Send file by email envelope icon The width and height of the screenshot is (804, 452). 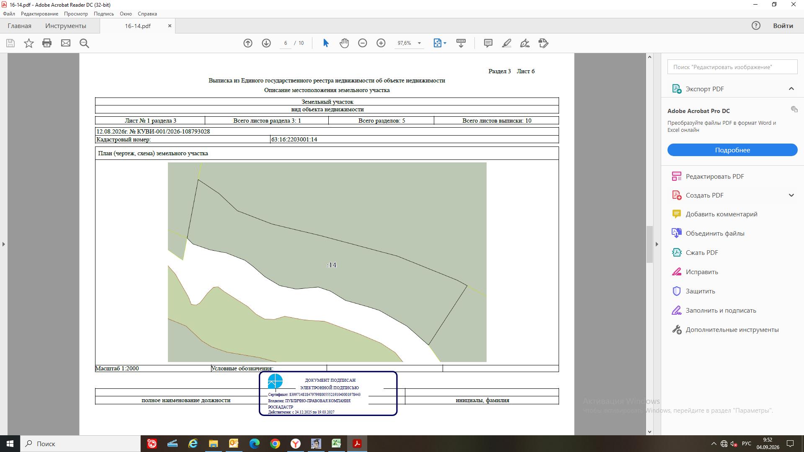(66, 43)
